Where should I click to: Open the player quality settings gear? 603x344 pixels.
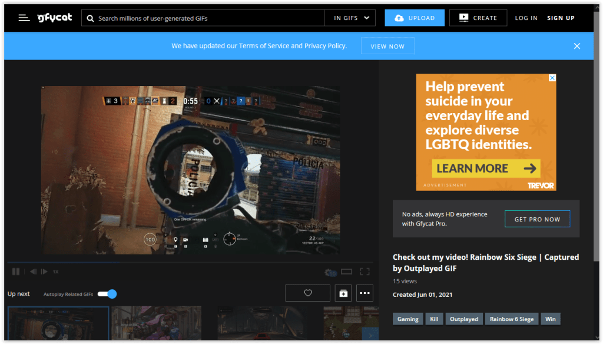[330, 272]
